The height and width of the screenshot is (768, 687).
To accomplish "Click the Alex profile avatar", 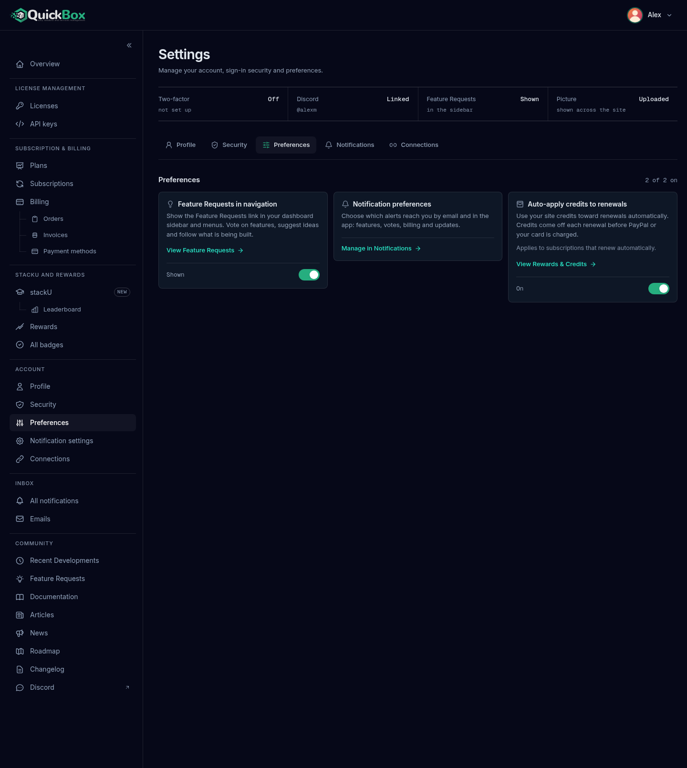I will coord(635,15).
